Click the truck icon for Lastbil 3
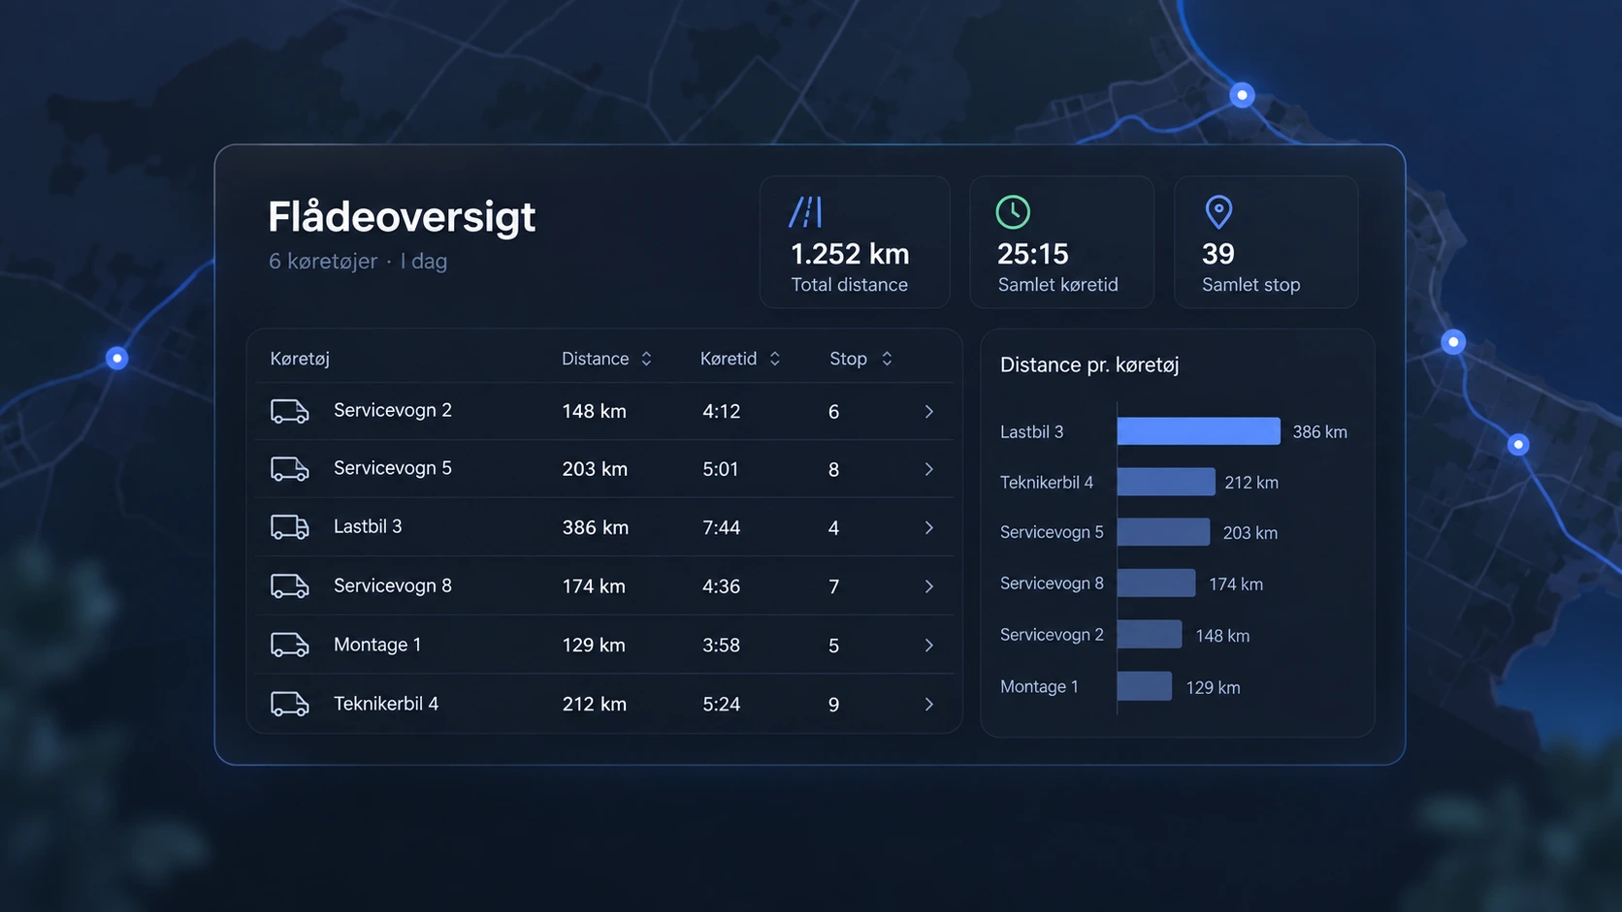 click(x=289, y=527)
